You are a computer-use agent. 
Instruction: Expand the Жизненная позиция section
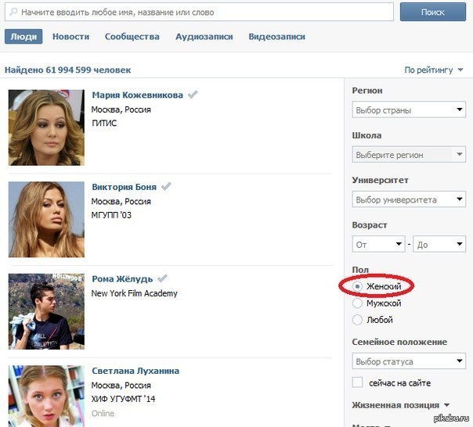tap(401, 405)
